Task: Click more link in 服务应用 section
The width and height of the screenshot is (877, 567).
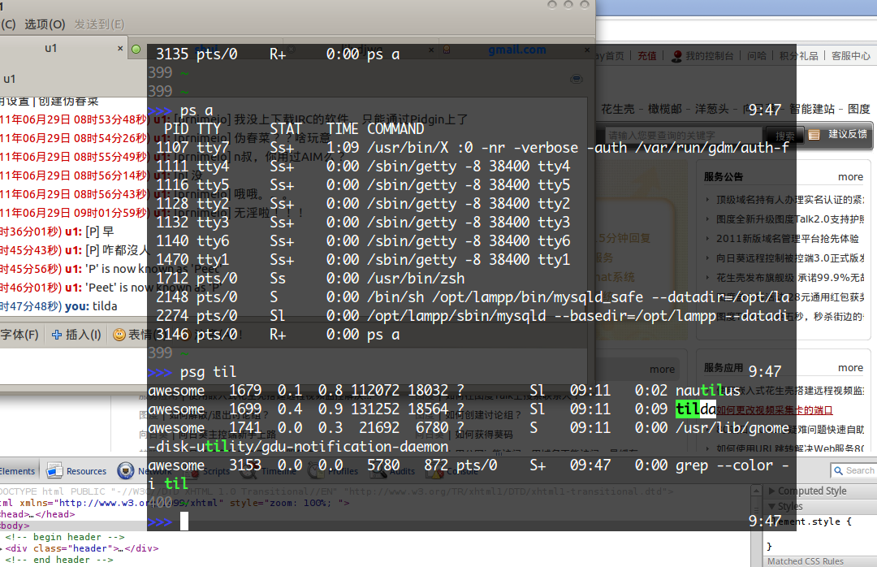Action: click(850, 368)
